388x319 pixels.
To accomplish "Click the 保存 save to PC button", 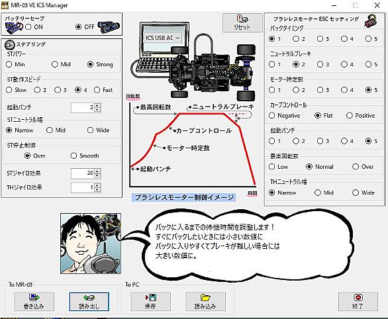I will pos(150,302).
